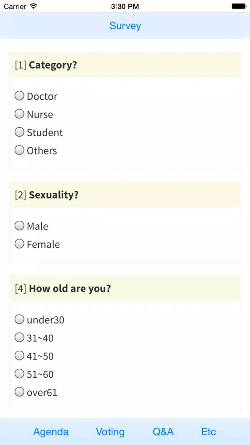The image size is (250, 445).
Task: Switch to the Voting tab
Action: (110, 432)
